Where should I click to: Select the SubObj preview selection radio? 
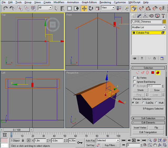[x=143, y=103]
